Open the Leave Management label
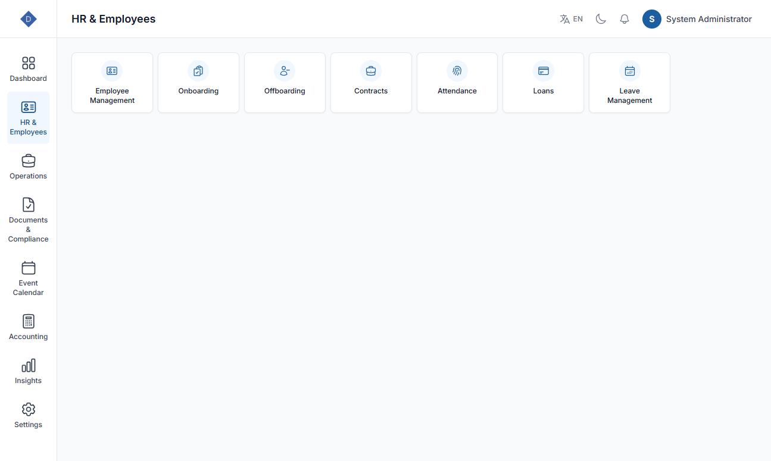Viewport: 771px width, 461px height. 630,96
